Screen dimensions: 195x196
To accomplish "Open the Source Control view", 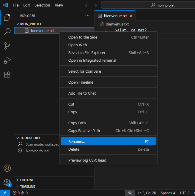I will (7, 46).
